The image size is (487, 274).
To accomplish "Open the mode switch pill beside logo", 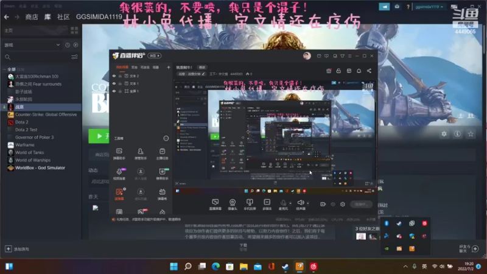I will pyautogui.click(x=155, y=55).
